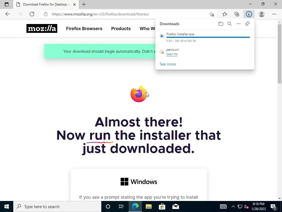Search downloads with the magnifier icon

230,24
